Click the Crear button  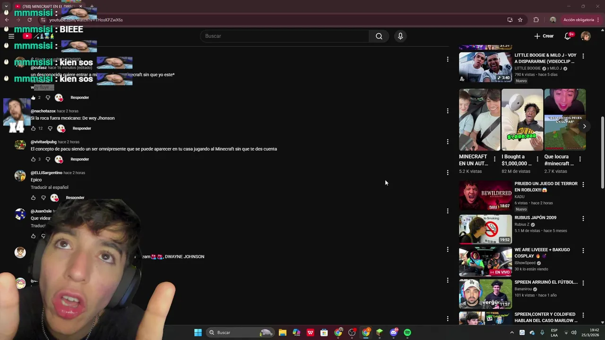544,36
